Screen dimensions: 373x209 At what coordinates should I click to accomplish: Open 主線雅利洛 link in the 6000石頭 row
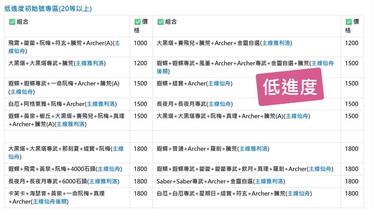click(x=103, y=182)
